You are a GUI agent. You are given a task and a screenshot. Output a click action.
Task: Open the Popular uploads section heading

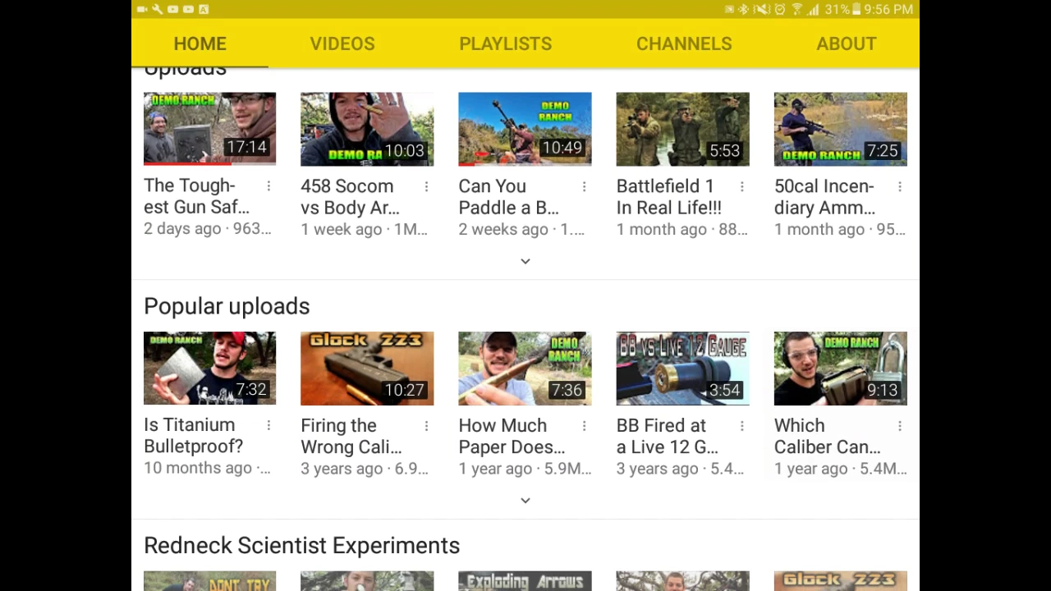pyautogui.click(x=227, y=306)
